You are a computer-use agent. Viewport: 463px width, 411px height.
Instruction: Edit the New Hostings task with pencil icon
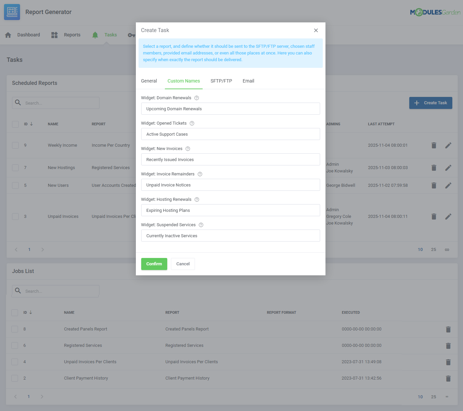pyautogui.click(x=448, y=168)
